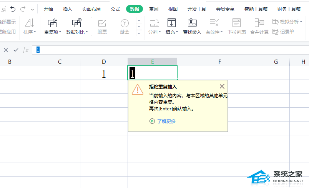309x188 pixels.
Task: Click the 下拉列表 dropdown list icon
Action: [x=236, y=23]
